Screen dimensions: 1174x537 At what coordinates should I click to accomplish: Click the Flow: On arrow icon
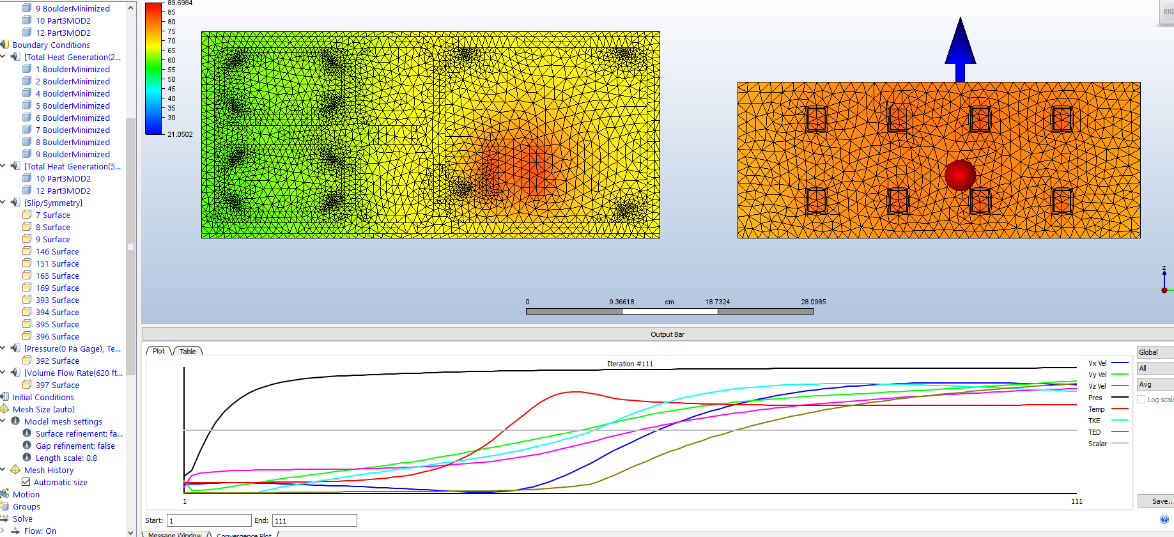[15, 531]
